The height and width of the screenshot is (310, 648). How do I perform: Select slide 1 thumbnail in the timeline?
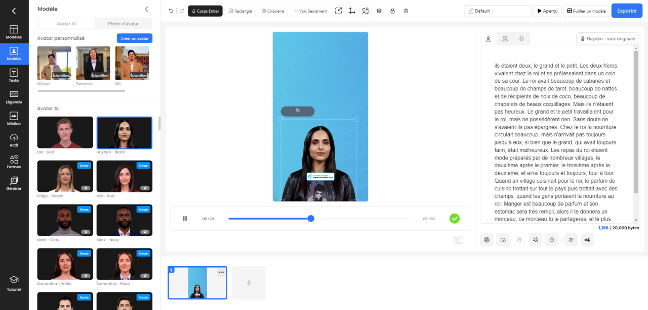(x=197, y=283)
